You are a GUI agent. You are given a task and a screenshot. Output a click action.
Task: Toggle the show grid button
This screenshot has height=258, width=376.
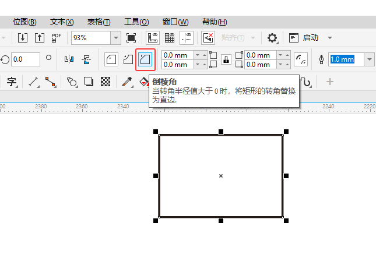[170, 38]
